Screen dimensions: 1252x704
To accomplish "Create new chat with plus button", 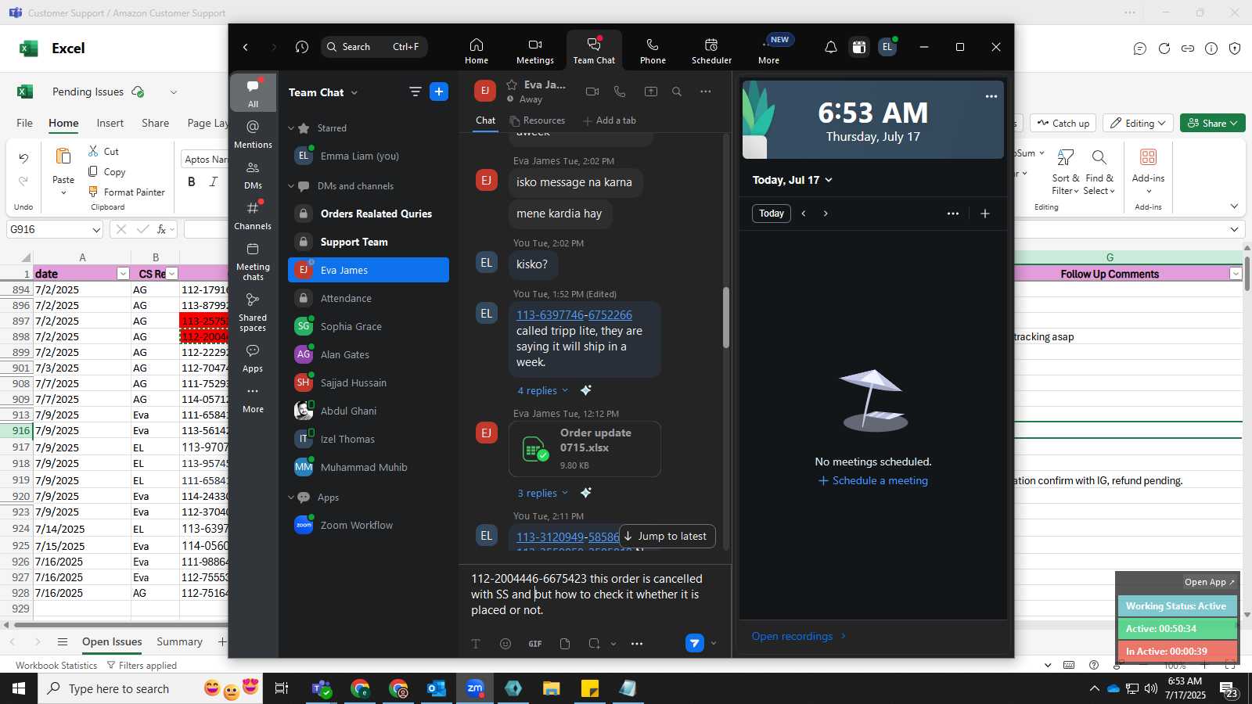I will (x=439, y=92).
